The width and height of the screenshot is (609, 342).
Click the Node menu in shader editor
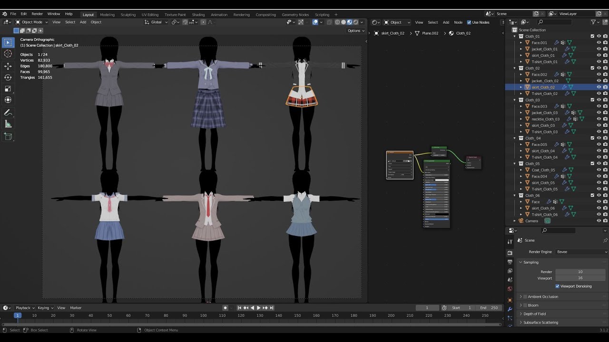pyautogui.click(x=458, y=22)
